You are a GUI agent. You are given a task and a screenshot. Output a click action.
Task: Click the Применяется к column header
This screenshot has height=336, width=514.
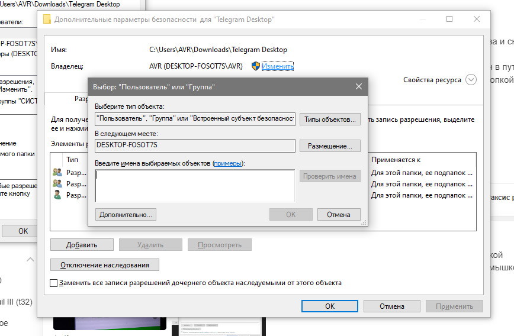click(396, 160)
